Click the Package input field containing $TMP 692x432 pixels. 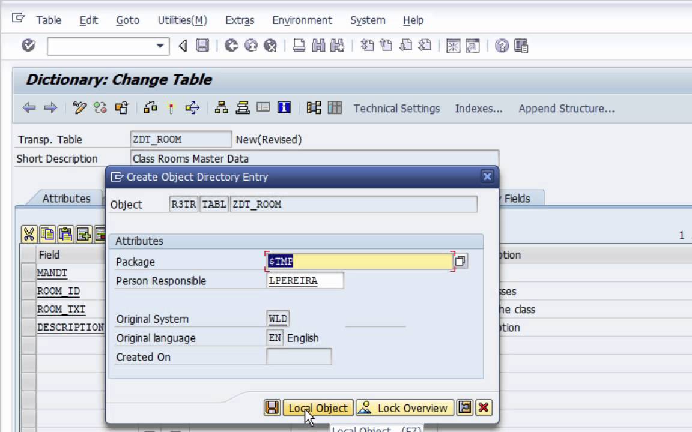tap(360, 261)
